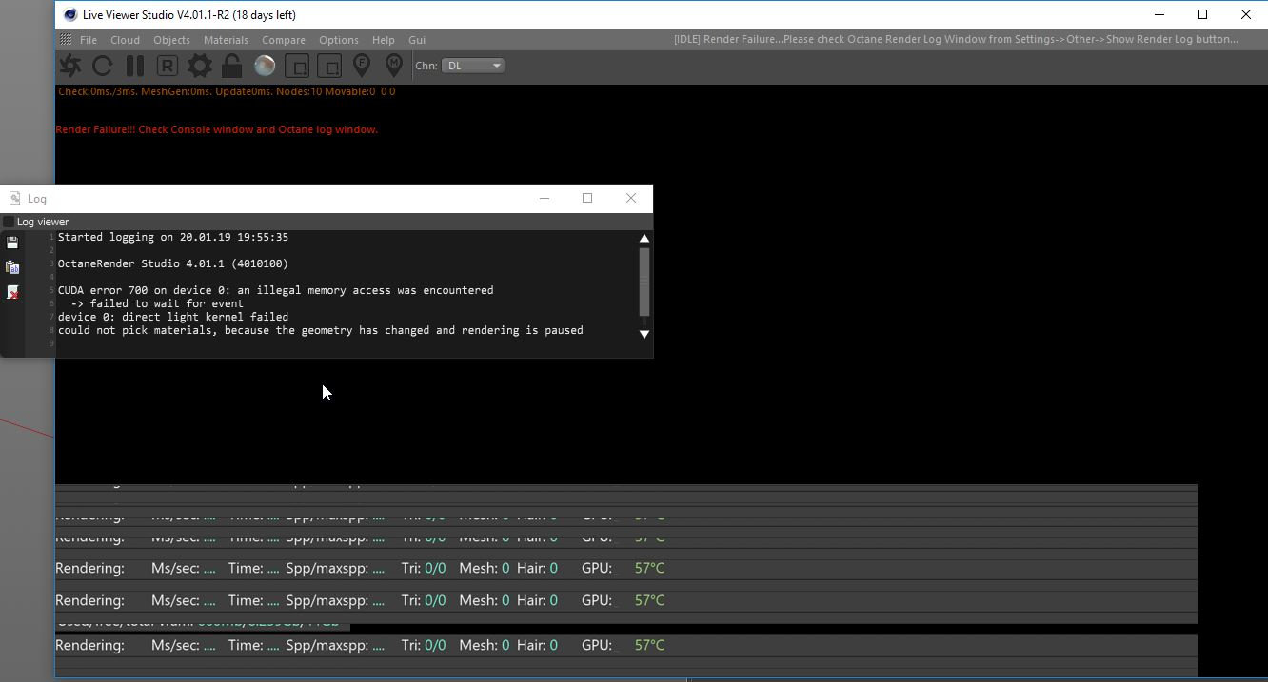Click the Log window up scroll arrow
The height and width of the screenshot is (682, 1268).
click(x=644, y=238)
